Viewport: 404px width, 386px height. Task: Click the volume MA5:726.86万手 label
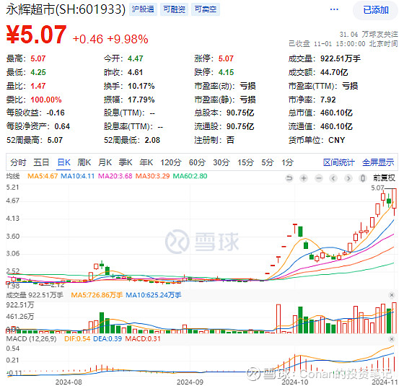tap(97, 295)
